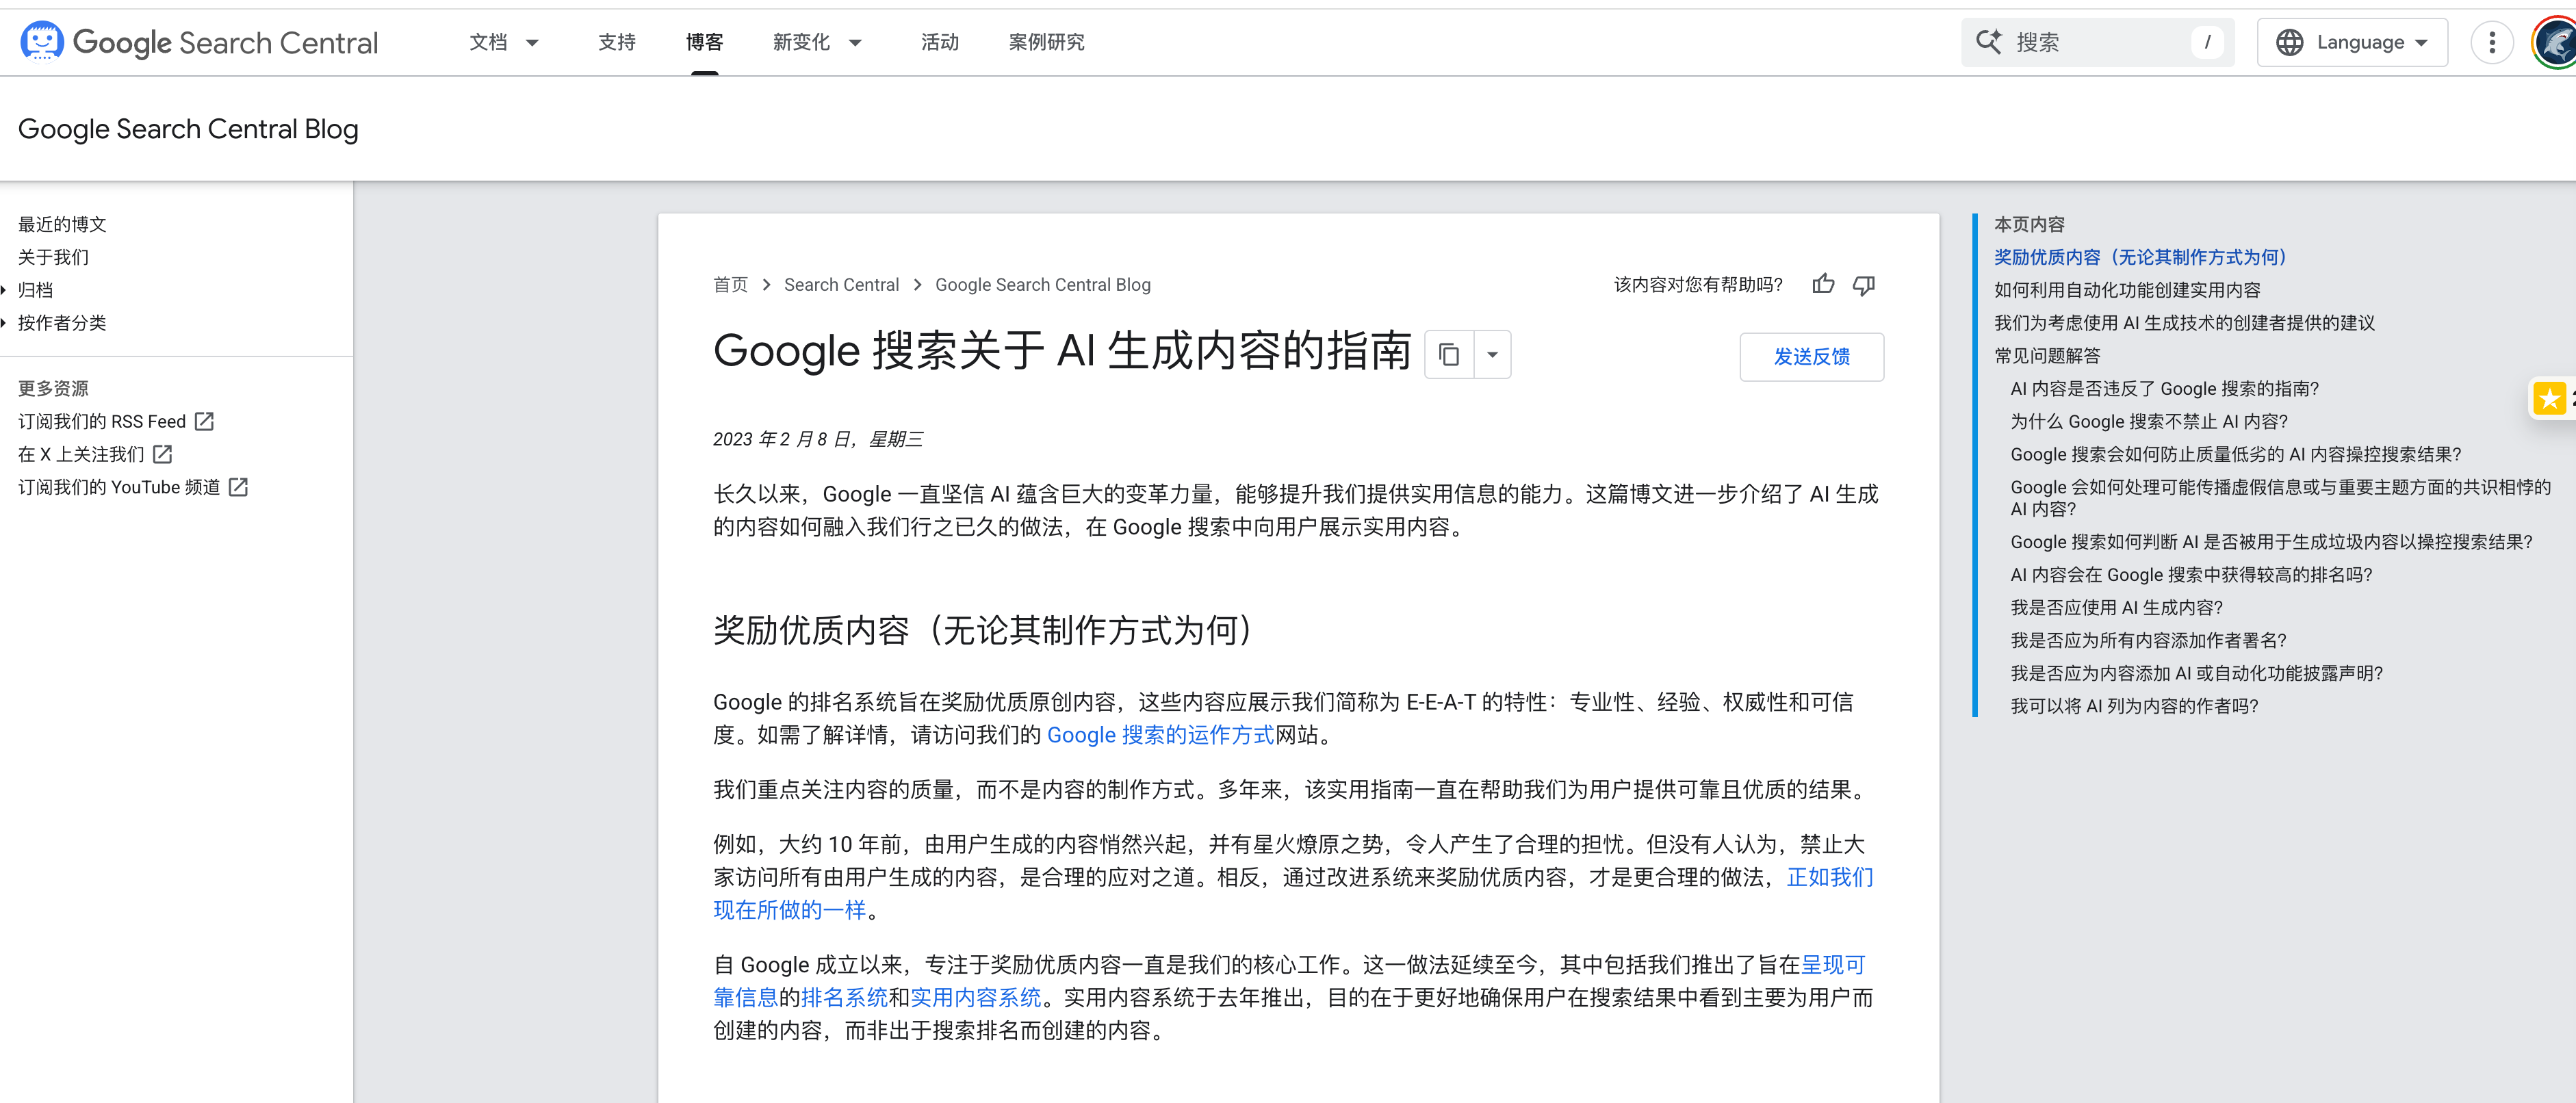Click external link icon beside 在 X 上关注我们
Image resolution: width=2576 pixels, height=1103 pixels.
[x=163, y=454]
